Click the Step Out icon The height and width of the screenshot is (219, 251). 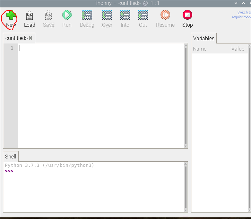click(143, 15)
